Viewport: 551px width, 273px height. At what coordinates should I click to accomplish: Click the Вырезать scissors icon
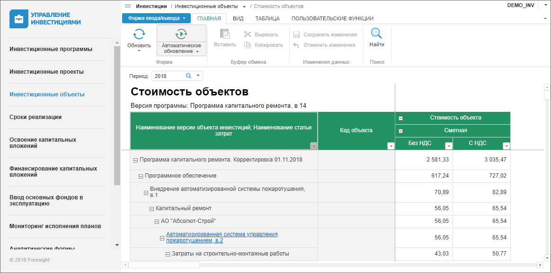(x=248, y=34)
